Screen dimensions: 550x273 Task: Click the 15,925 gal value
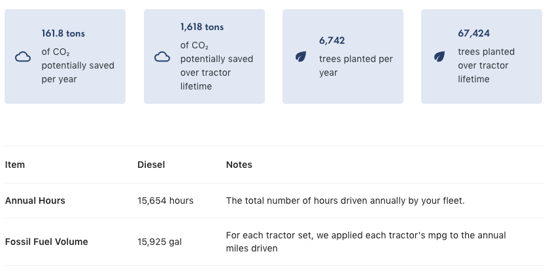click(x=160, y=242)
